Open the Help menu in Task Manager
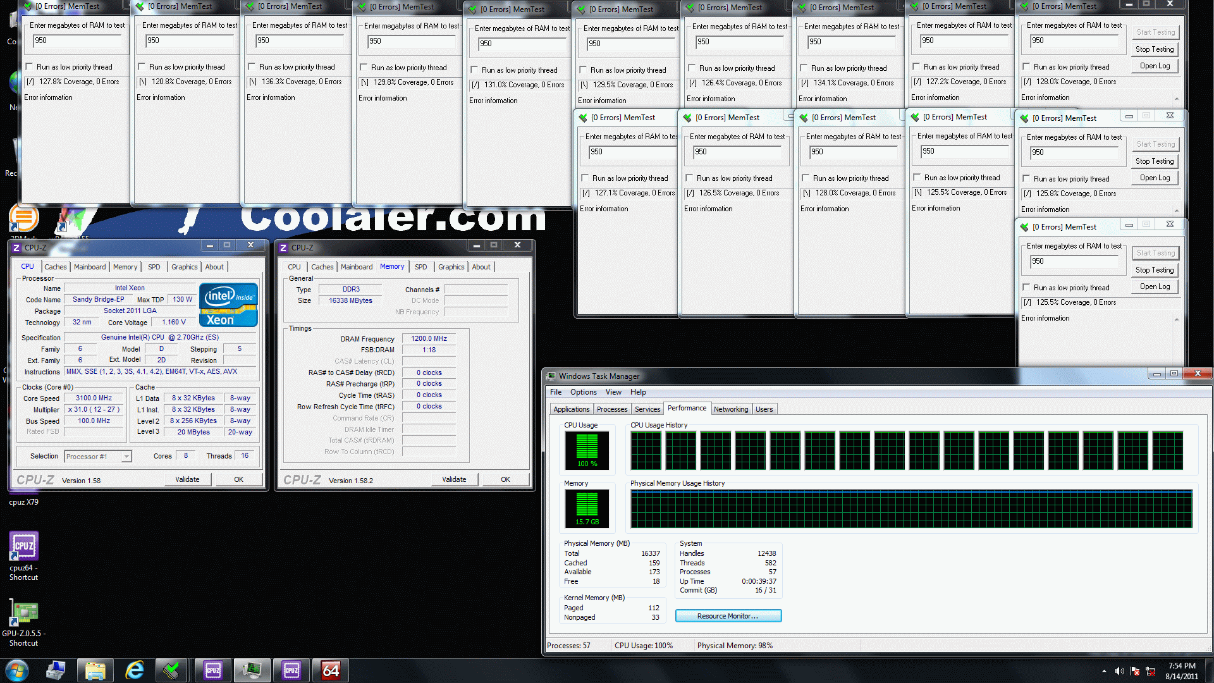Screen dimensions: 1214x683 638,392
